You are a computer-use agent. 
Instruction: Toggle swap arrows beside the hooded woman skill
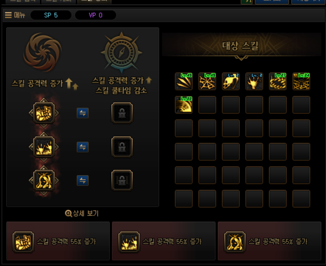(x=83, y=180)
